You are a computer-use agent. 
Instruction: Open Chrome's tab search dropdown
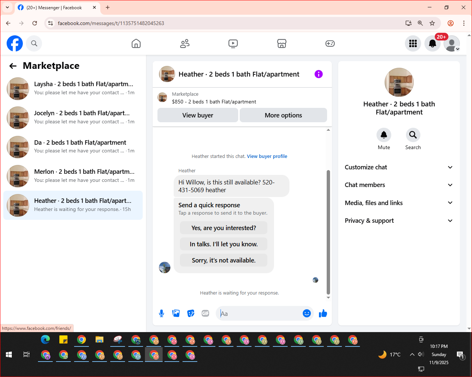[x=7, y=7]
